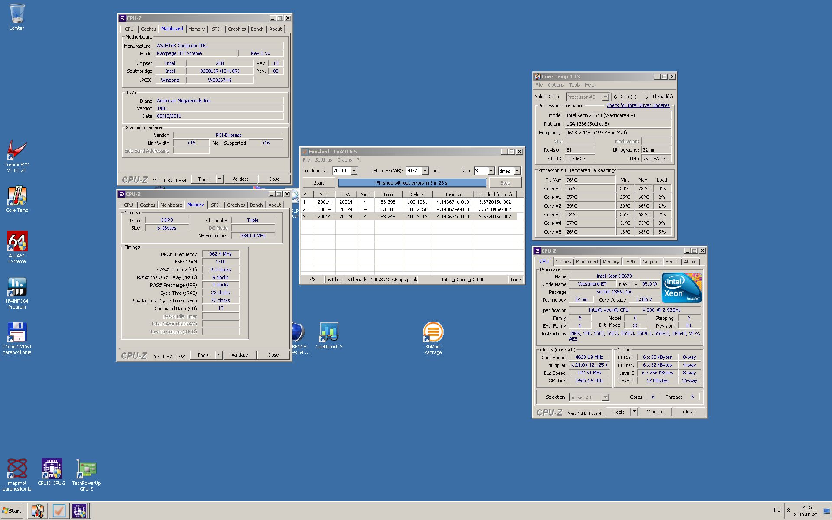Switch to SPD tab in Mainboard CPU-Z window
This screenshot has width=832, height=520.
pyautogui.click(x=216, y=29)
